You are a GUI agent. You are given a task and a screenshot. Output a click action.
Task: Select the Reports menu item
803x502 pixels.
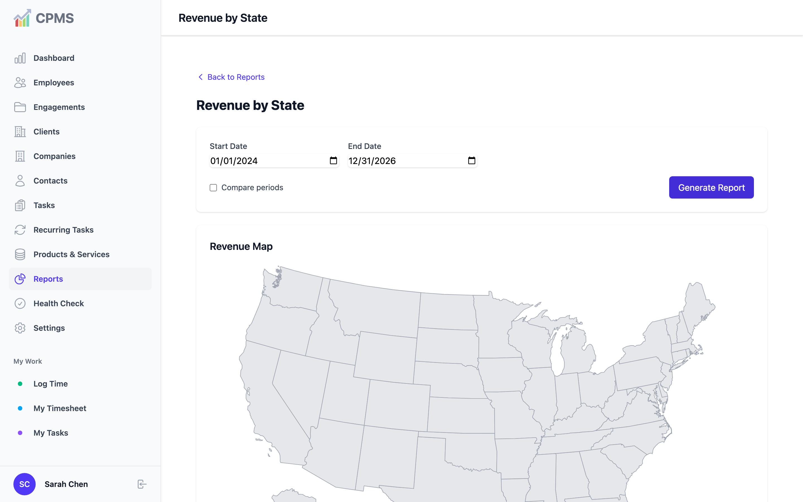[x=80, y=279]
